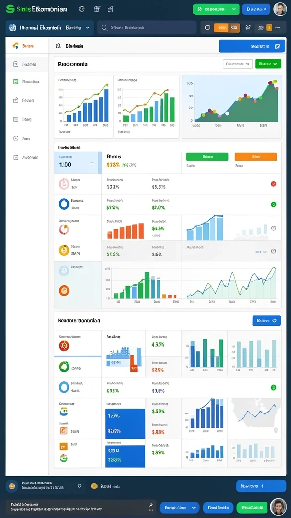Click the blue button beside the profile photo

pyautogui.click(x=256, y=9)
